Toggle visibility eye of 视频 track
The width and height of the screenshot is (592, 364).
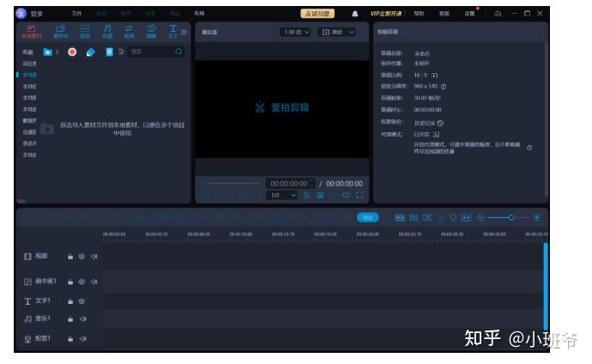[x=82, y=257]
